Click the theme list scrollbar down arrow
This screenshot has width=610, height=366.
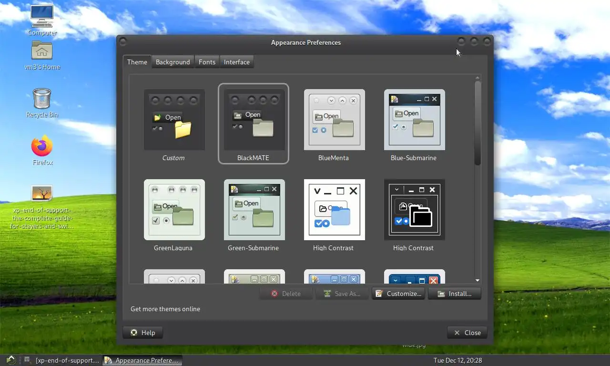[x=478, y=280]
